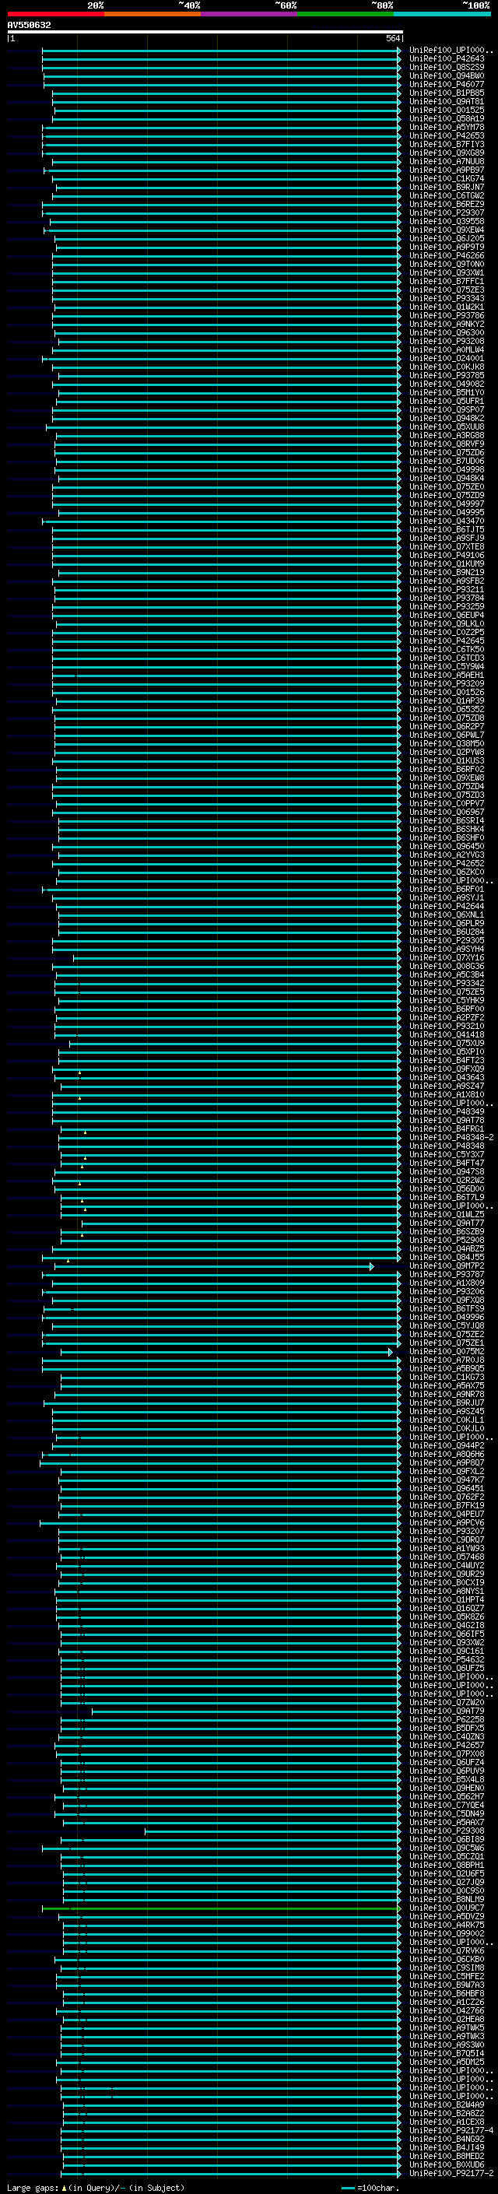This screenshot has width=498, height=2194.
Task: Select hit label UniRef100_P42644
Action: [447, 906]
